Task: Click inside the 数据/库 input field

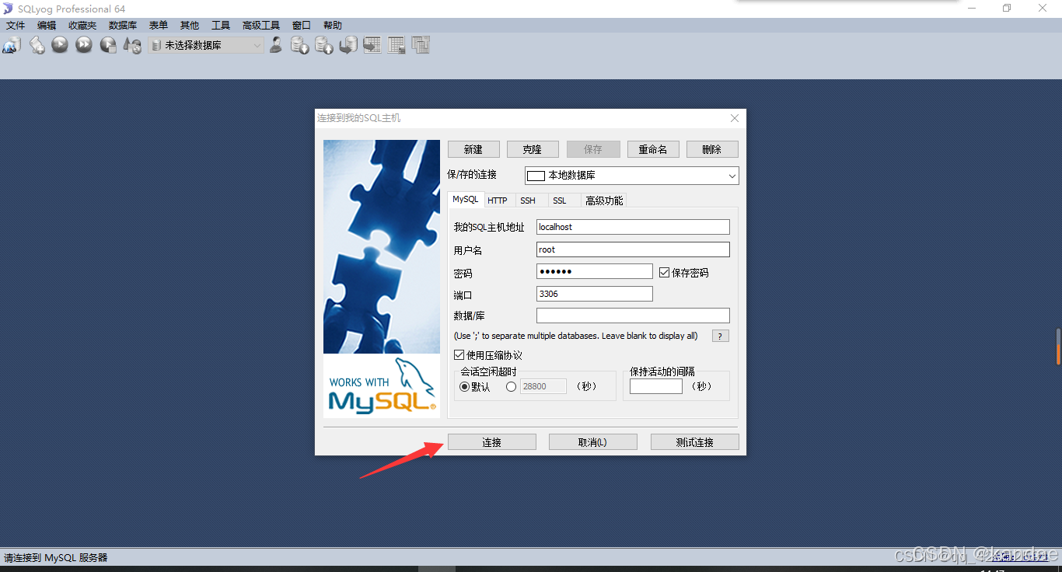Action: (x=632, y=315)
